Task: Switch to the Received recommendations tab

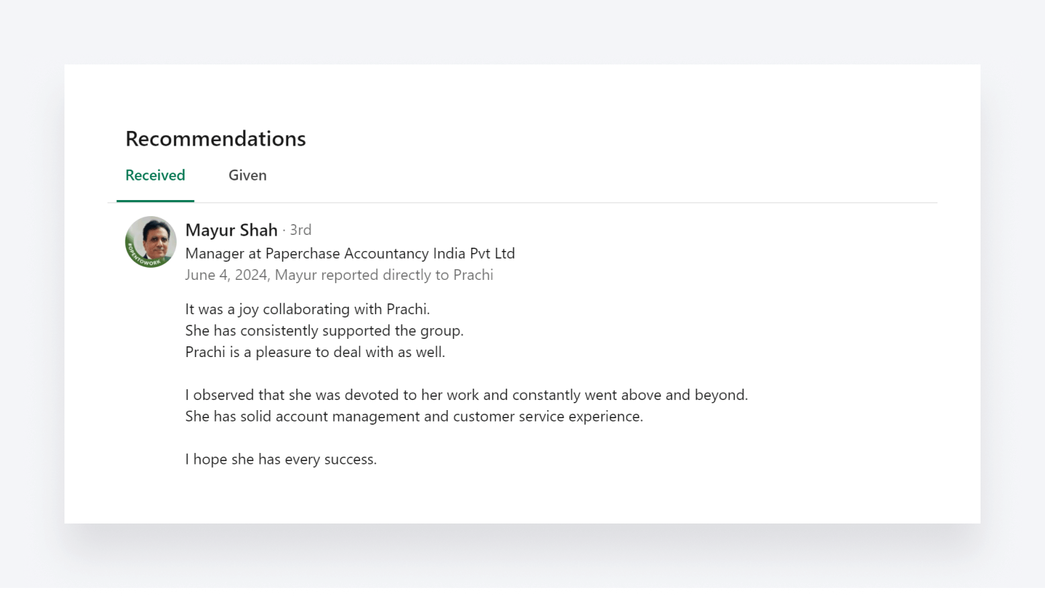Action: point(155,175)
